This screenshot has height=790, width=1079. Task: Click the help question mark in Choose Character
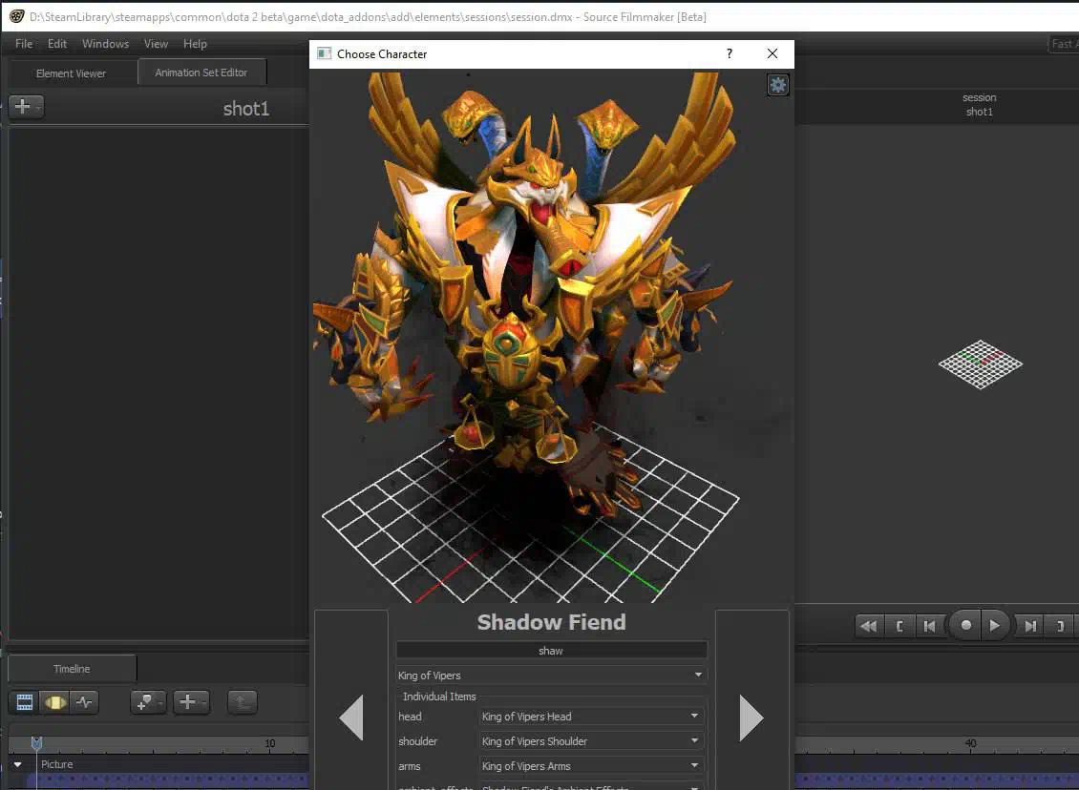[730, 53]
